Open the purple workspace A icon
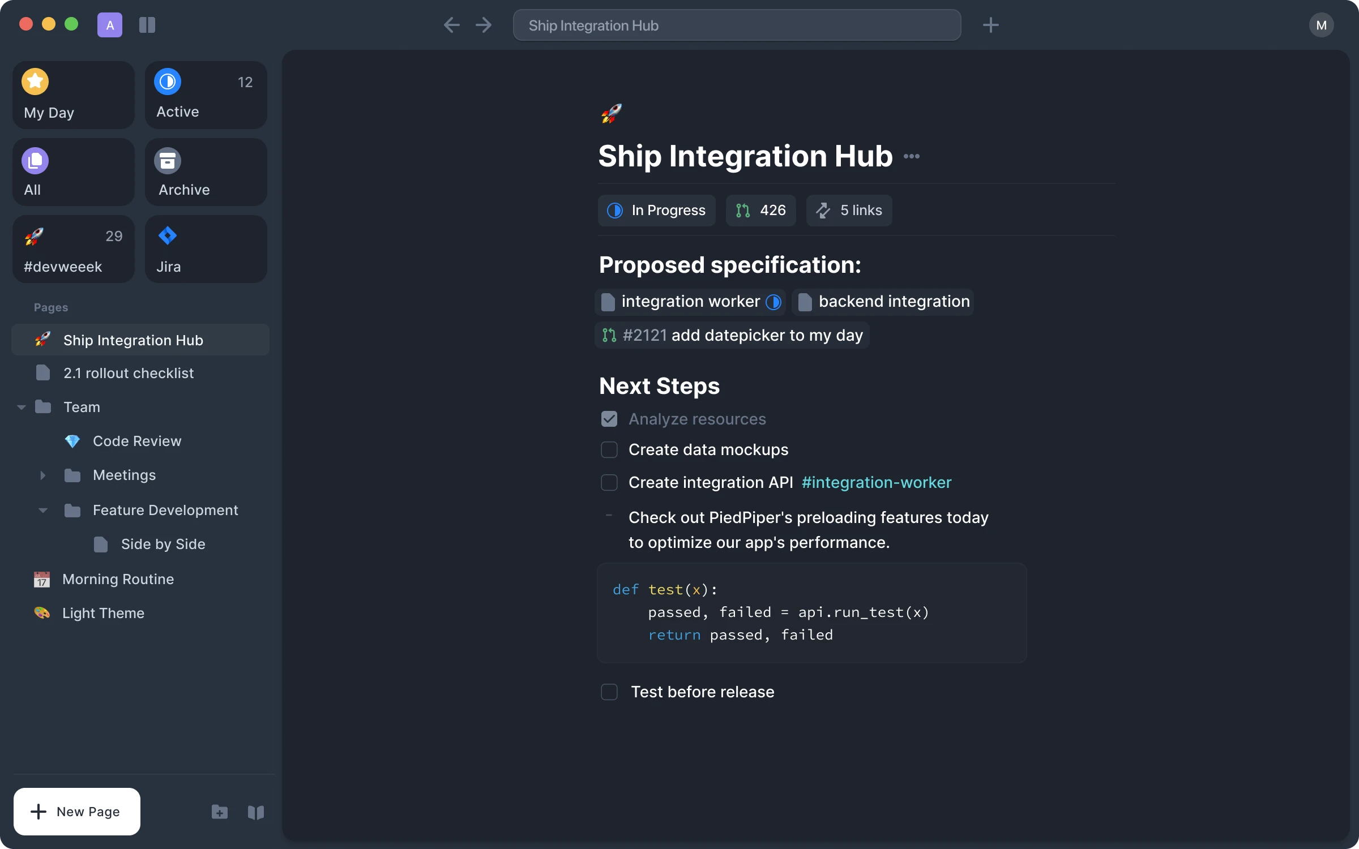The height and width of the screenshot is (849, 1359). 110,25
